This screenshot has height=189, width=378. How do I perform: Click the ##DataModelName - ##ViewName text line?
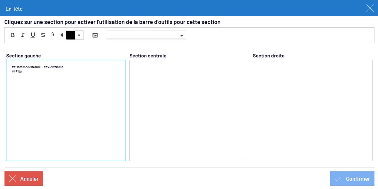coord(38,67)
